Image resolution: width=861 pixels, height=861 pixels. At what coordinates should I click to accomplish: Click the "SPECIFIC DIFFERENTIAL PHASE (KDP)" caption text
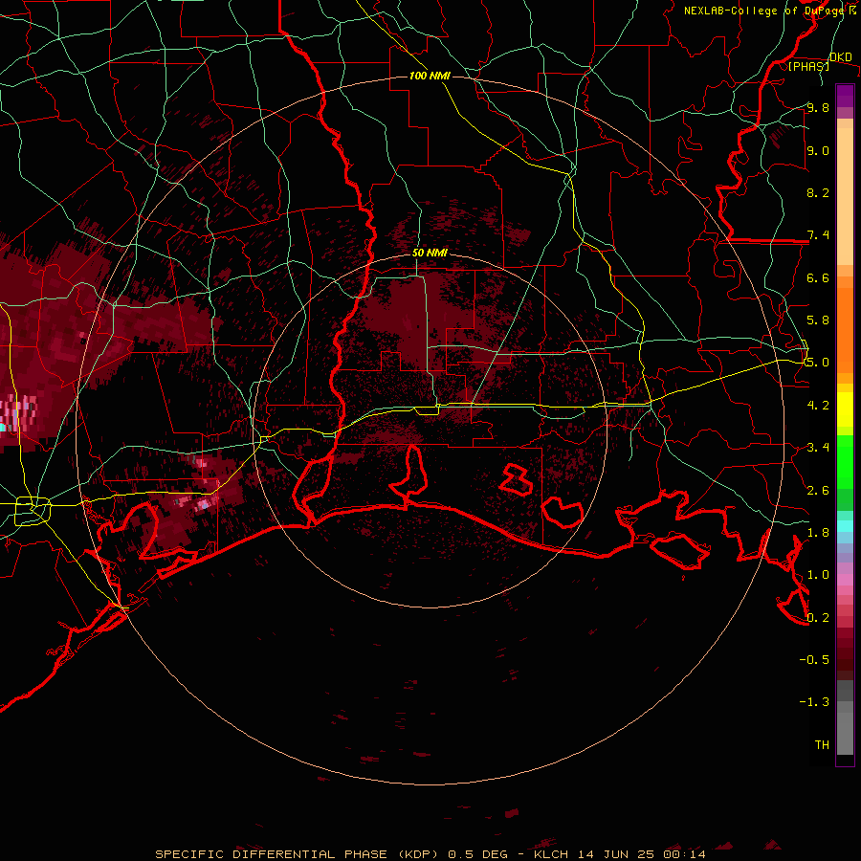click(297, 854)
